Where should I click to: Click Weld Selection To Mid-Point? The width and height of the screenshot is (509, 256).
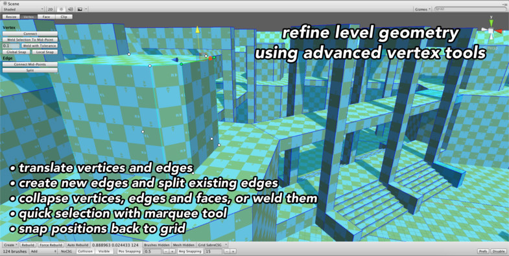pyautogui.click(x=30, y=39)
